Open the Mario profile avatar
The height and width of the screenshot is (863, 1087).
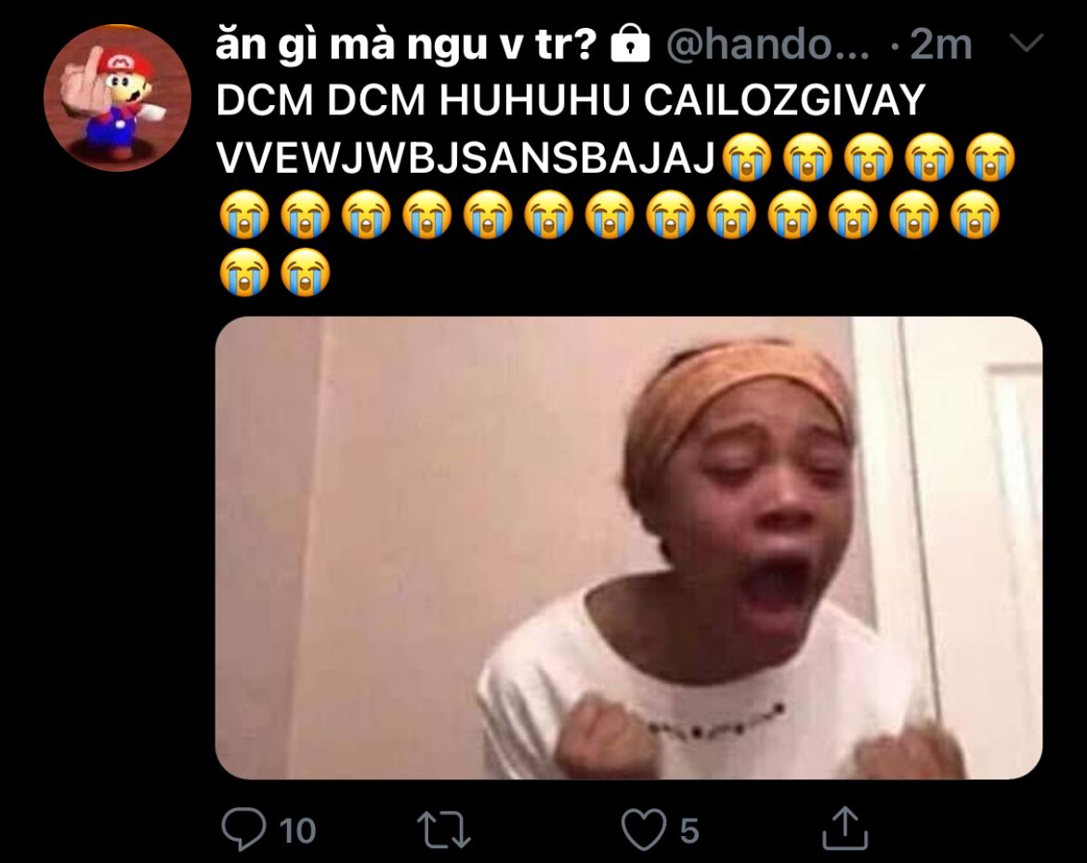coord(116,97)
